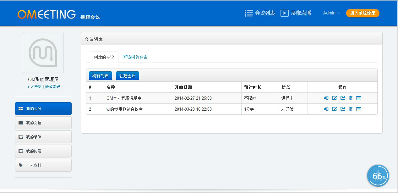This screenshot has width=398, height=193.
Task: Enter the wl的专用测试会议室 meeting via its login-arrow icon
Action: tap(326, 109)
